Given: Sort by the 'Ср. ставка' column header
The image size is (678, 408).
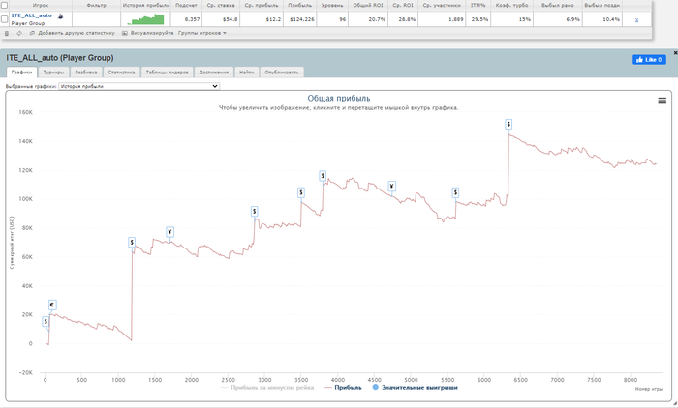Looking at the screenshot, I should tap(221, 5).
